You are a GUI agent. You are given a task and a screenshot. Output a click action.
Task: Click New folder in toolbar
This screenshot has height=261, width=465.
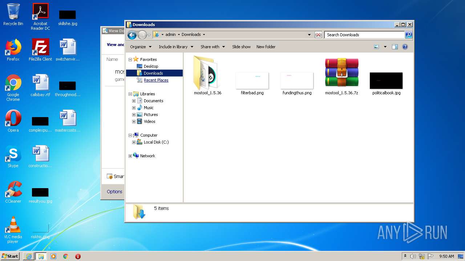click(x=266, y=47)
